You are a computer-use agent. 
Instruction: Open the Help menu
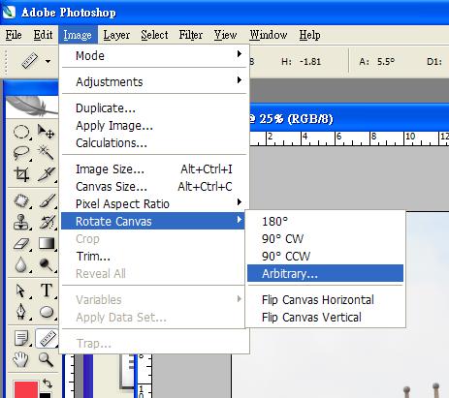click(309, 35)
